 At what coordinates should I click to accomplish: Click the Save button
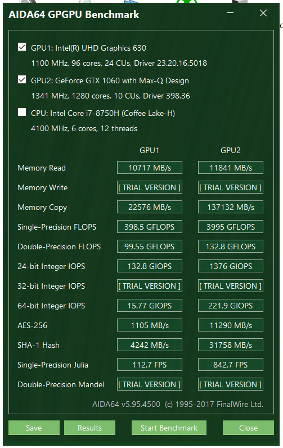coord(34,428)
